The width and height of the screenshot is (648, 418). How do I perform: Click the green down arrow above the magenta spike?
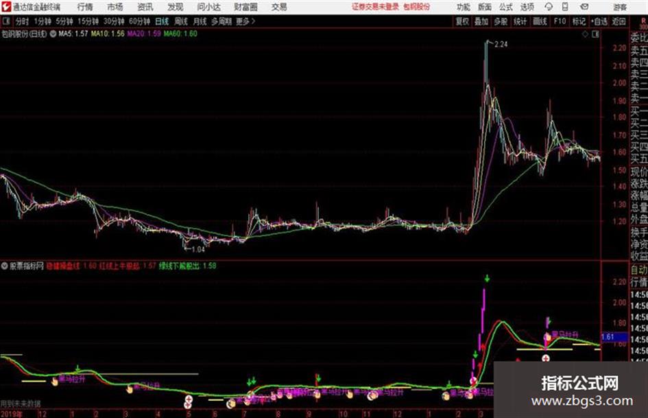[488, 279]
